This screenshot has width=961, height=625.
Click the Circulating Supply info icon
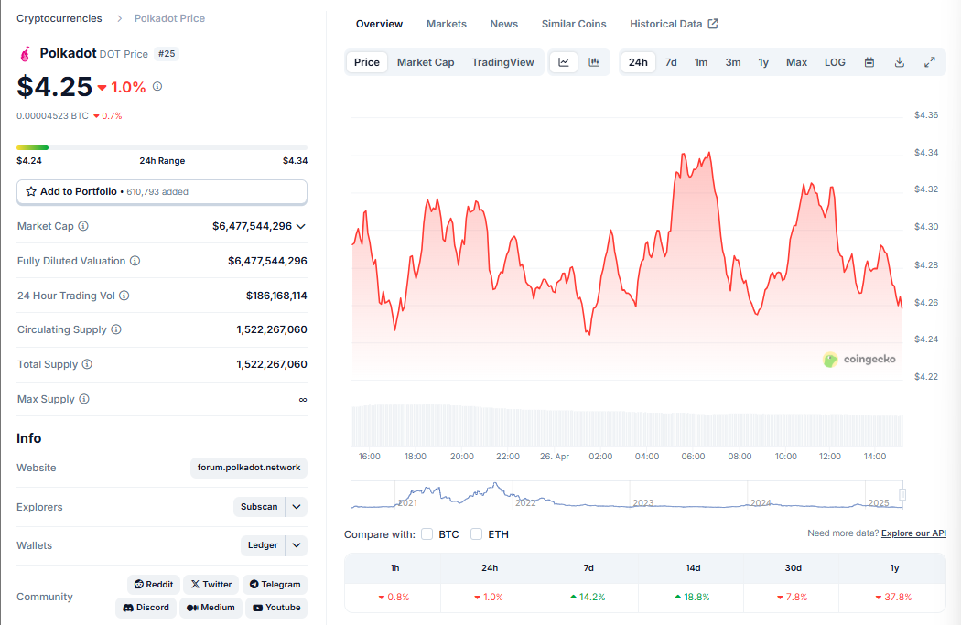click(x=116, y=329)
